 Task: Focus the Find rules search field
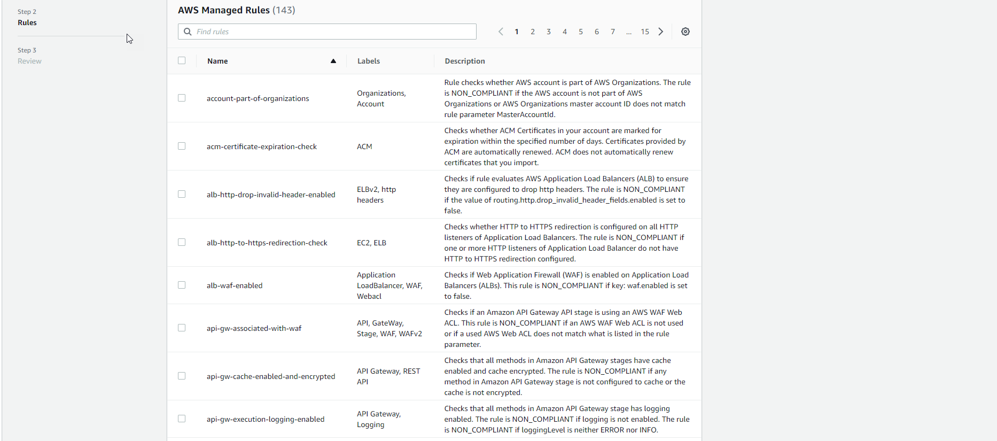327,32
